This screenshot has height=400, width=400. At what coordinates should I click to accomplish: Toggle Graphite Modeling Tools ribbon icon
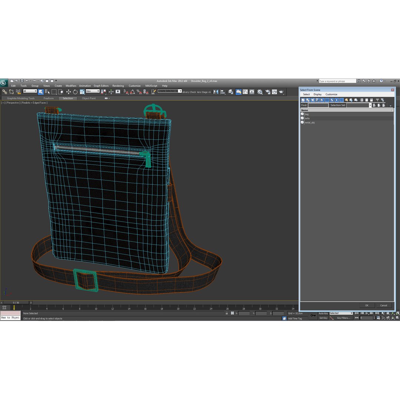(238, 92)
